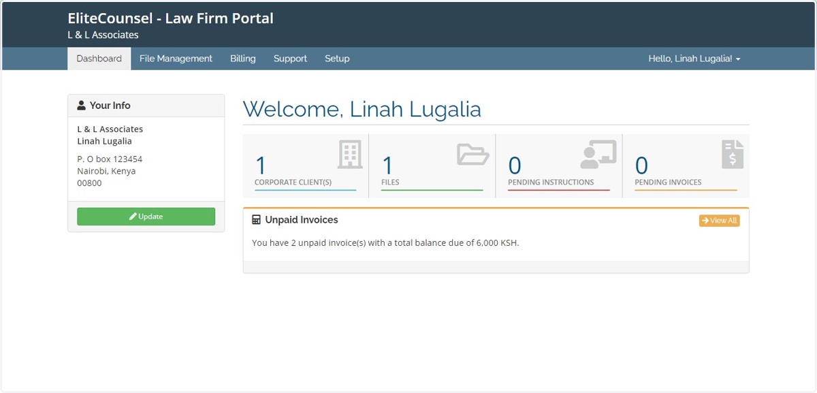817x393 pixels.
Task: Click the orange View All button
Action: click(x=719, y=221)
